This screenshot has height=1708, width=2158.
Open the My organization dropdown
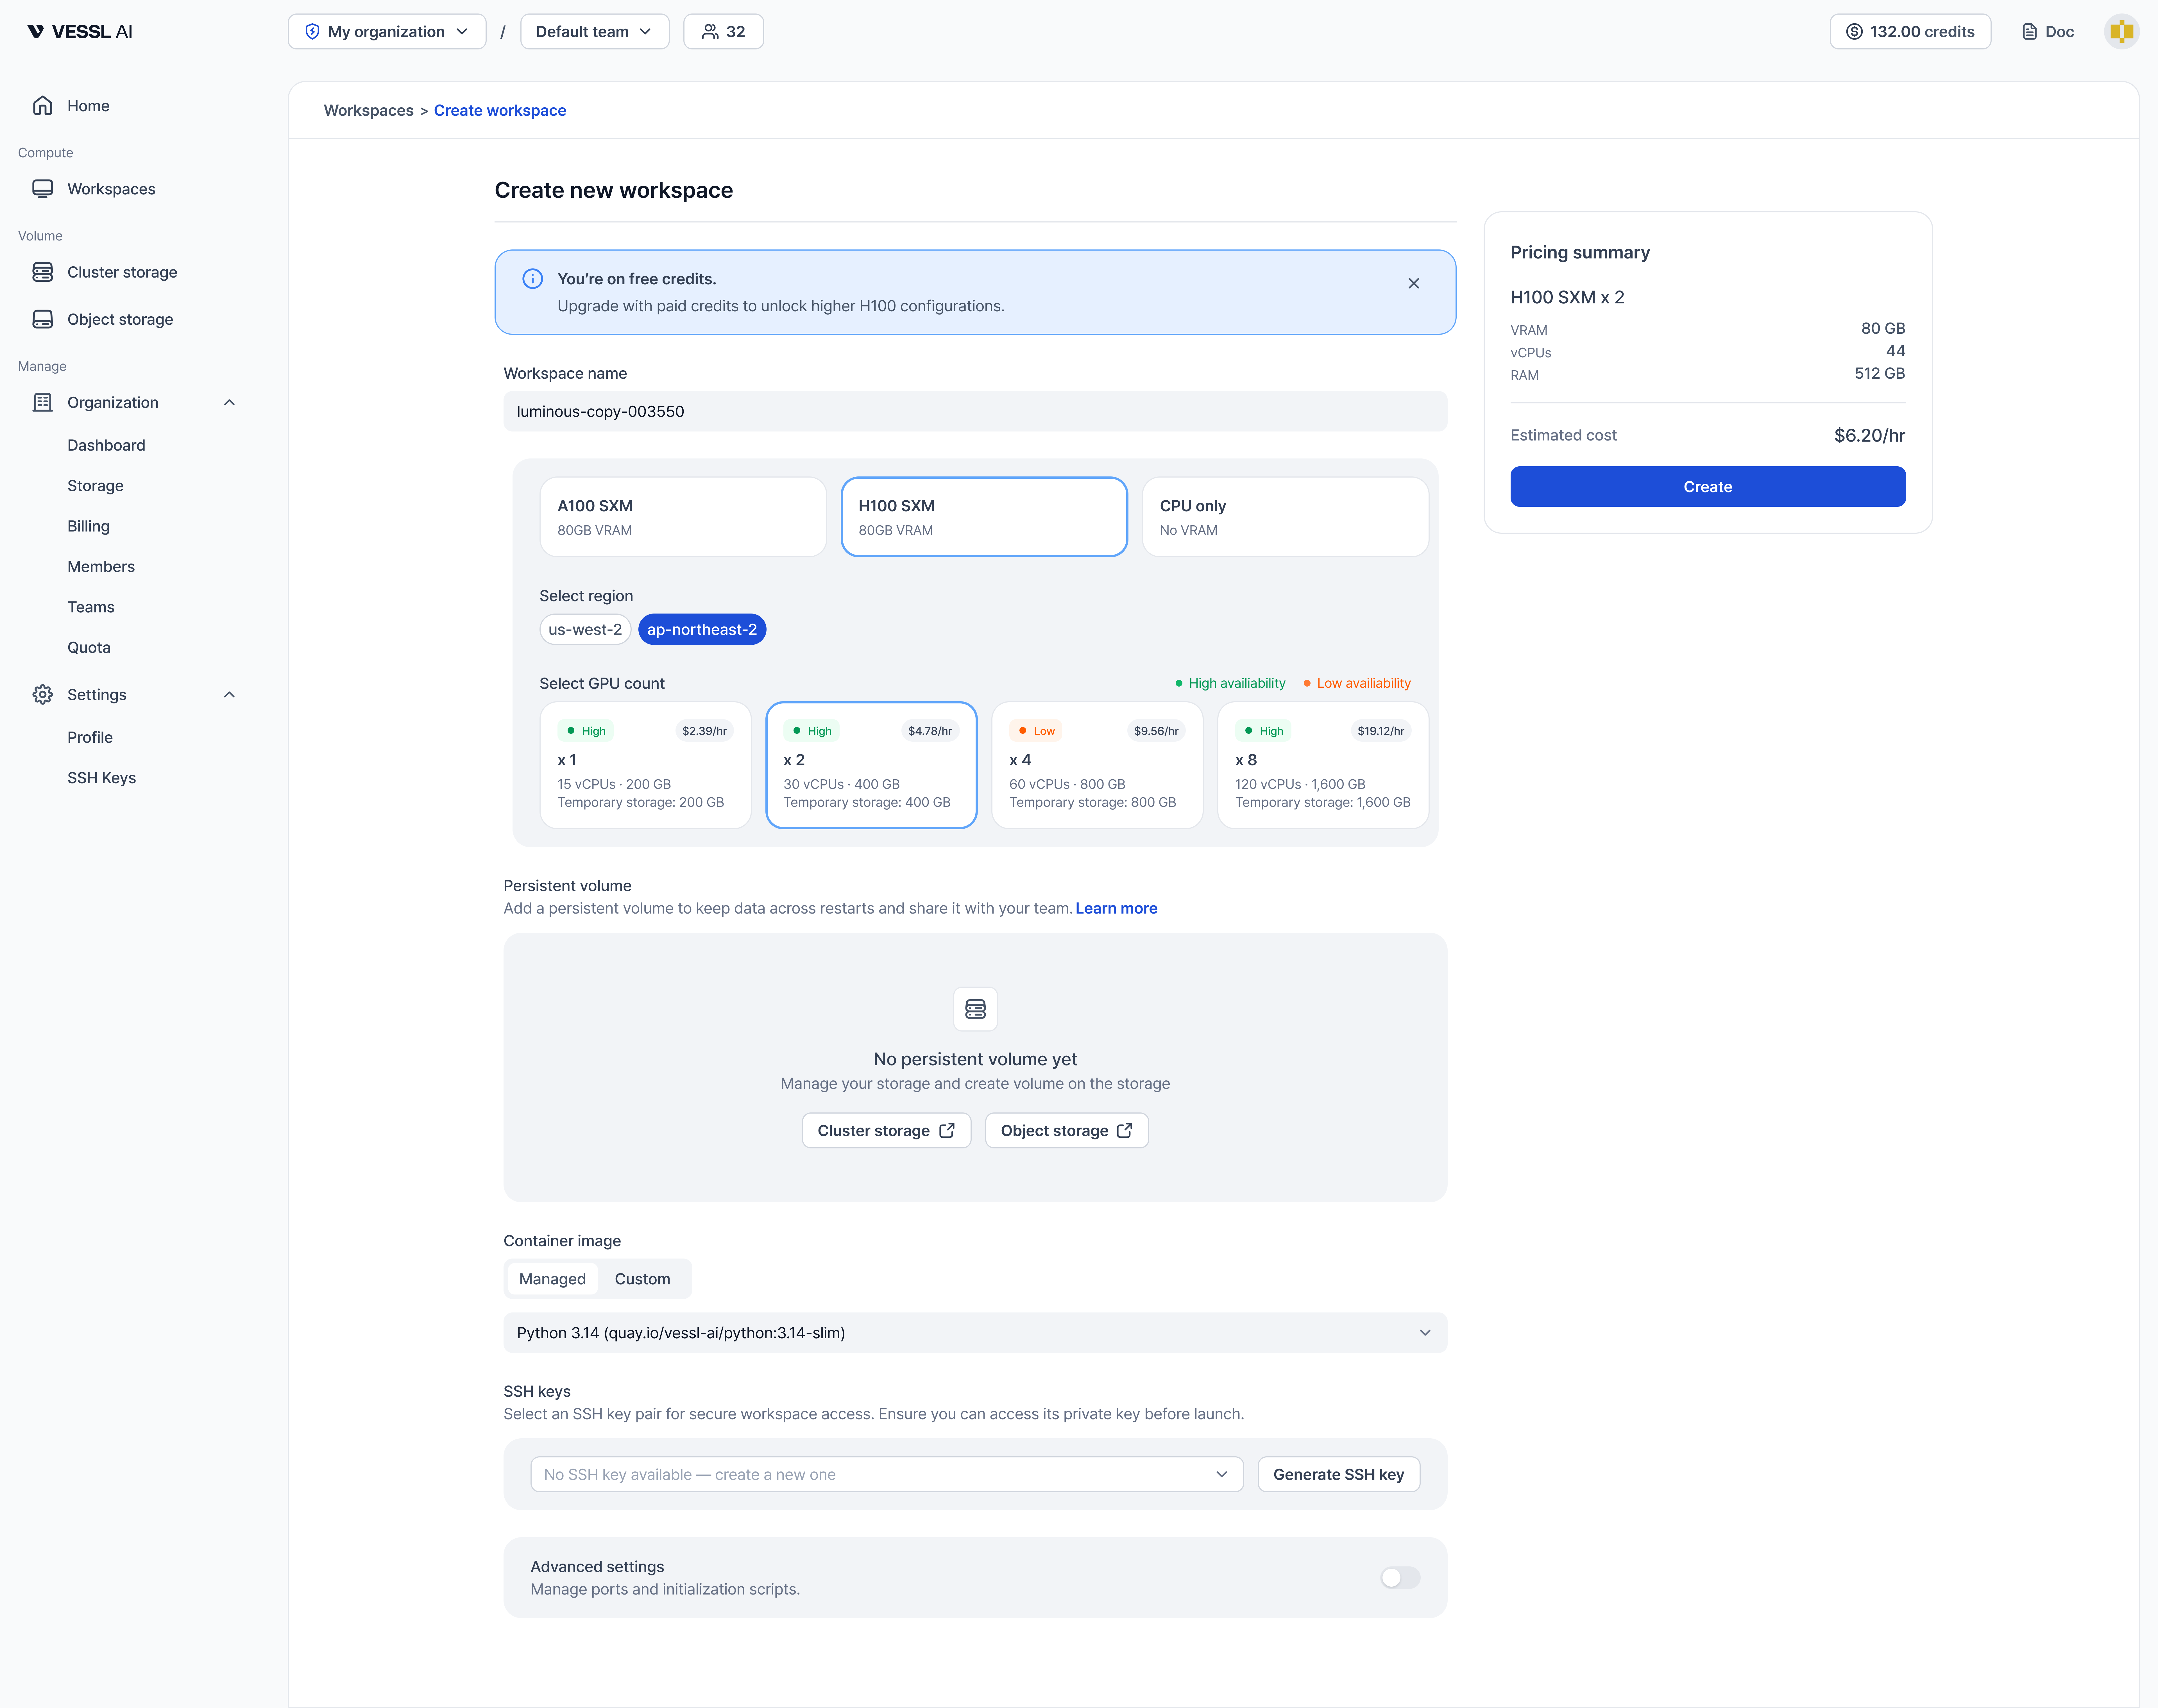(x=387, y=31)
